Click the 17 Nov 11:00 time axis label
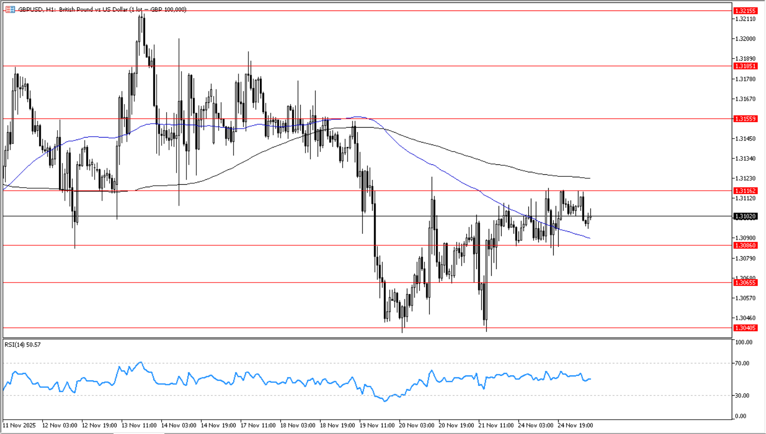 (258, 426)
